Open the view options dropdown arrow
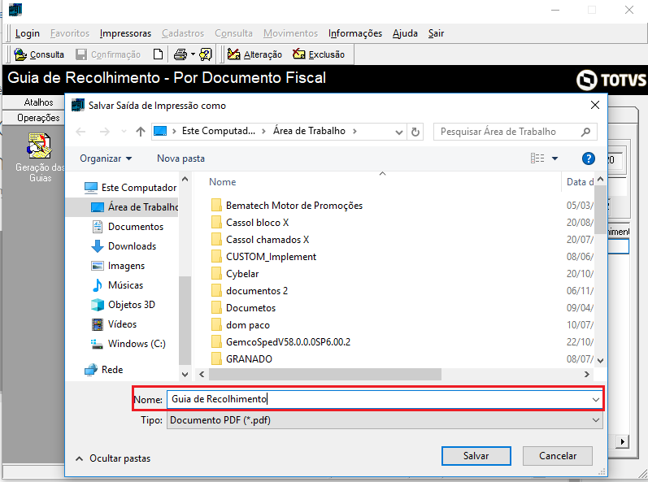The width and height of the screenshot is (648, 482). pos(555,158)
